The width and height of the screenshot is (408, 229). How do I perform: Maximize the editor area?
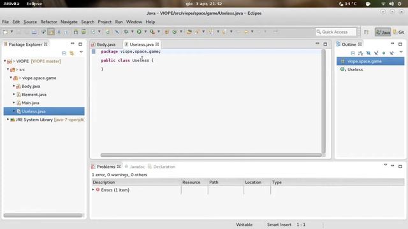[325, 44]
